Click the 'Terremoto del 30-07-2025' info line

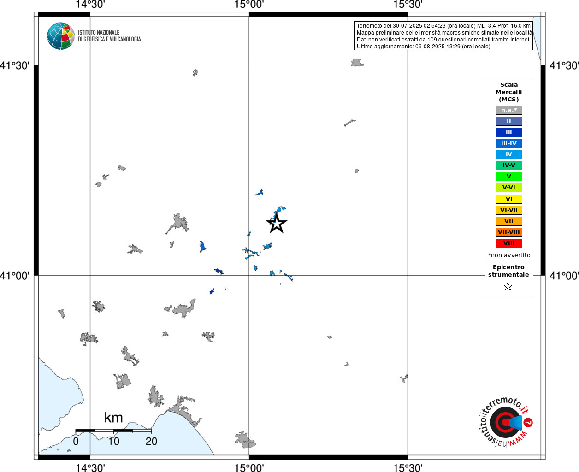coord(443,26)
